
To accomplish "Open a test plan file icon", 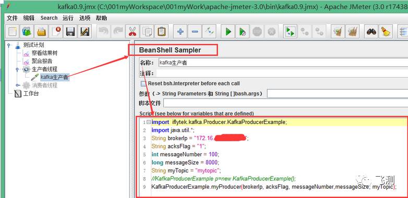I will (x=41, y=32).
